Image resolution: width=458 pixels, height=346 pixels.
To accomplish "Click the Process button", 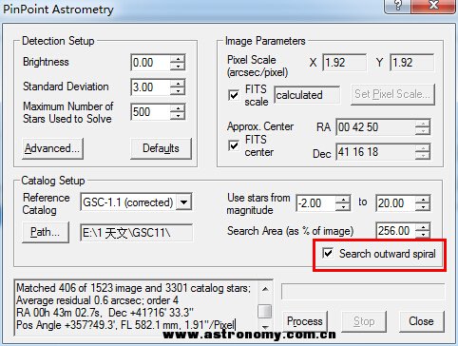I will tap(305, 321).
